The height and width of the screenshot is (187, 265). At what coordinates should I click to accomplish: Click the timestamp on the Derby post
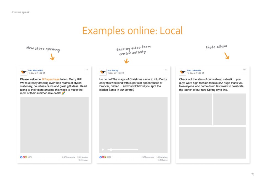click(x=115, y=73)
